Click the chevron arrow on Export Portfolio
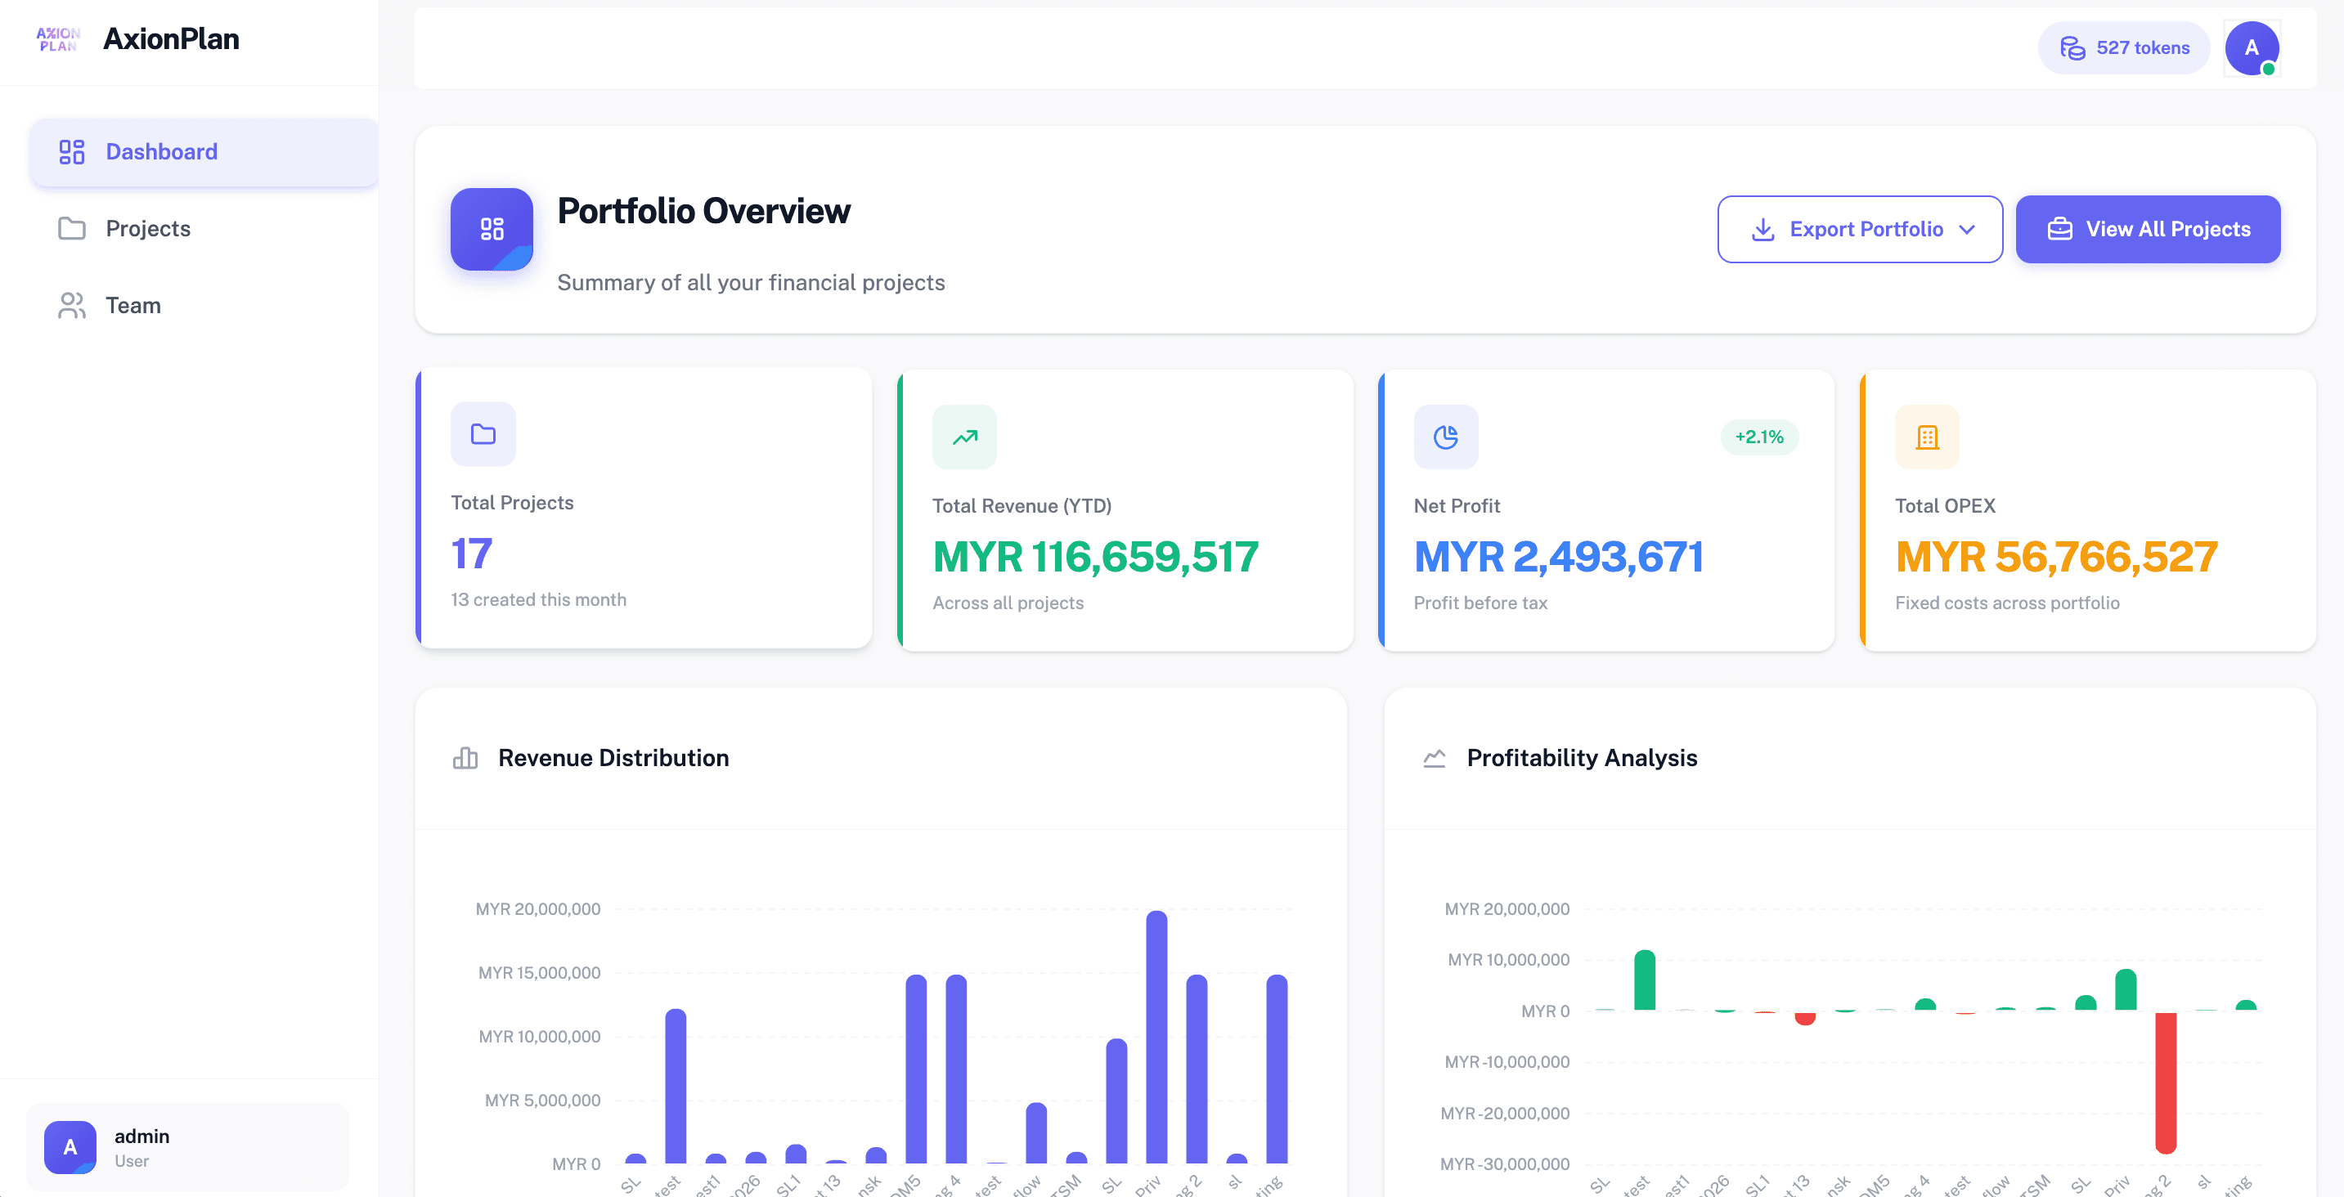The width and height of the screenshot is (2344, 1197). [1967, 229]
